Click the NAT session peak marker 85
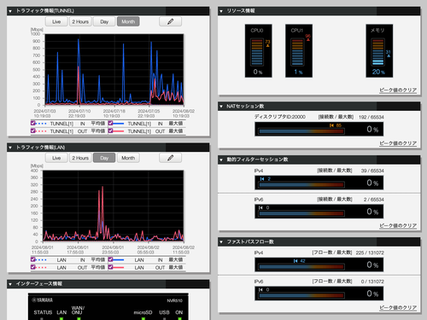Screen dimensions: 427x320 click(336, 125)
